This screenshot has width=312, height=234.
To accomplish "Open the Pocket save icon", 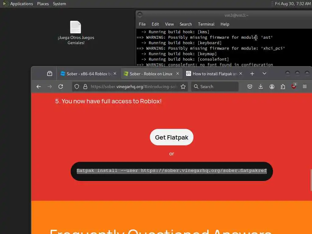I will [250, 87].
